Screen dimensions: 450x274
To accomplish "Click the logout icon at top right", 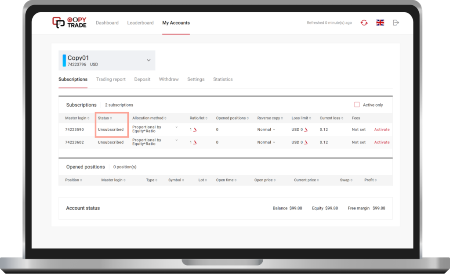I will coord(395,22).
